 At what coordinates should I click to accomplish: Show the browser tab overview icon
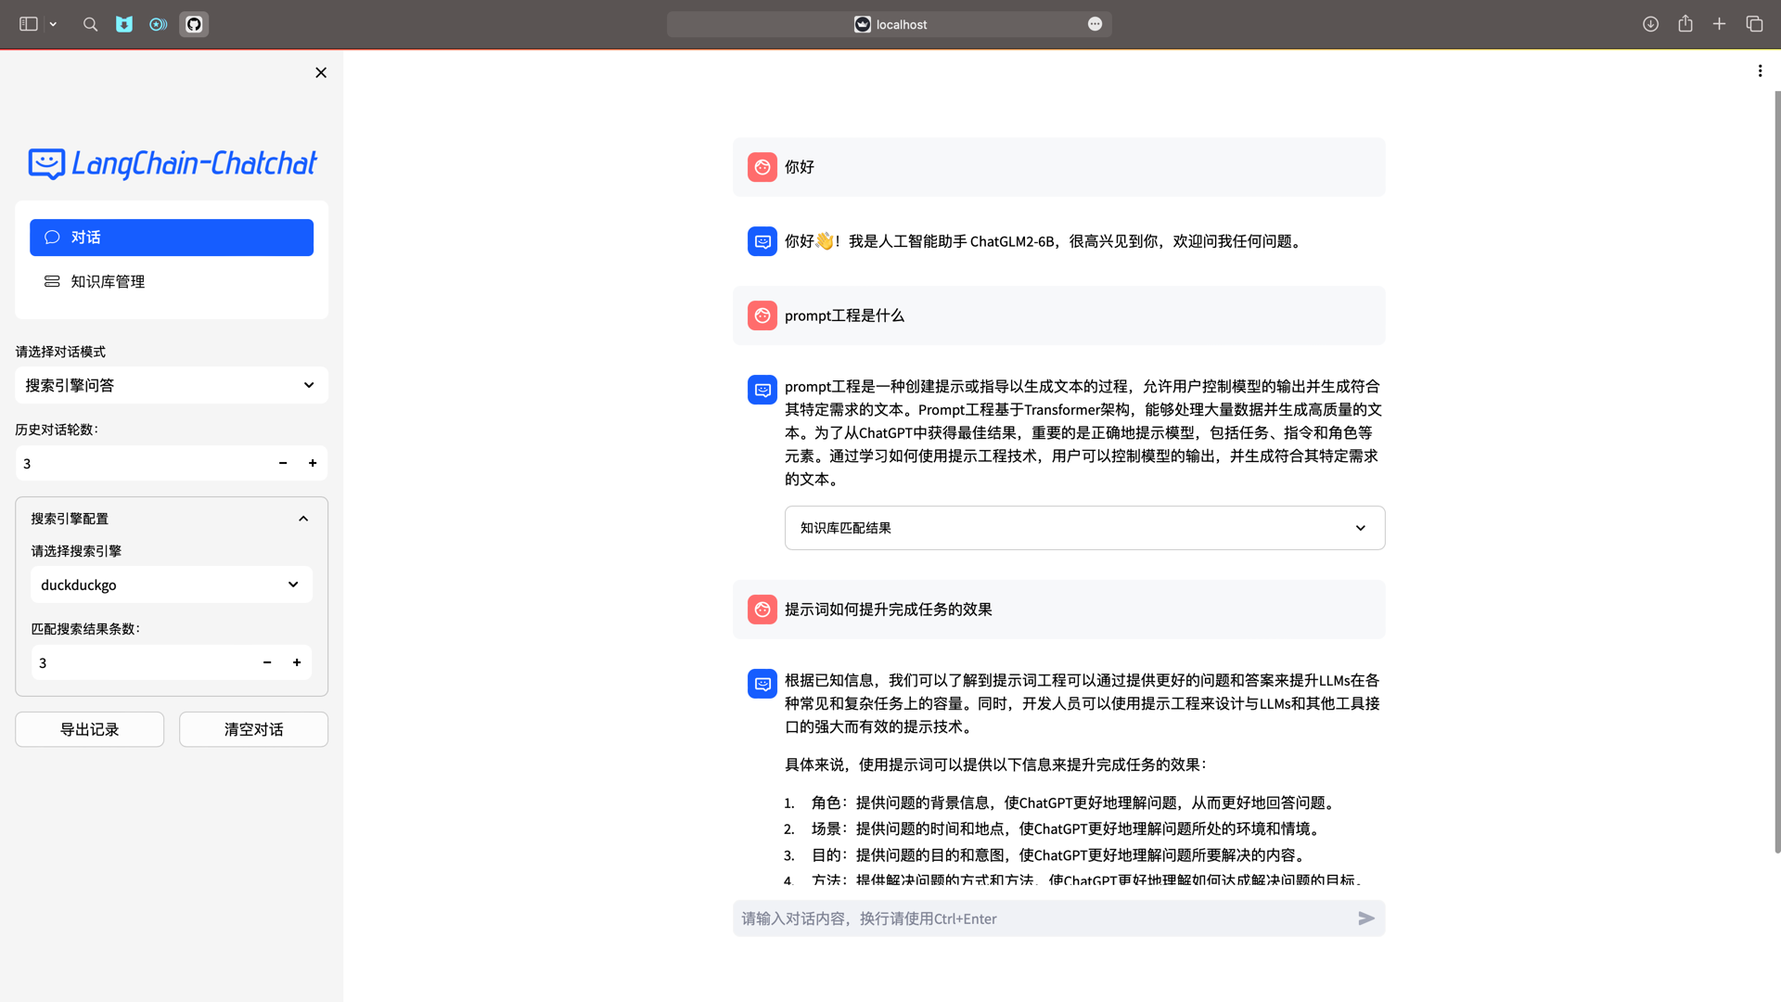tap(1754, 24)
